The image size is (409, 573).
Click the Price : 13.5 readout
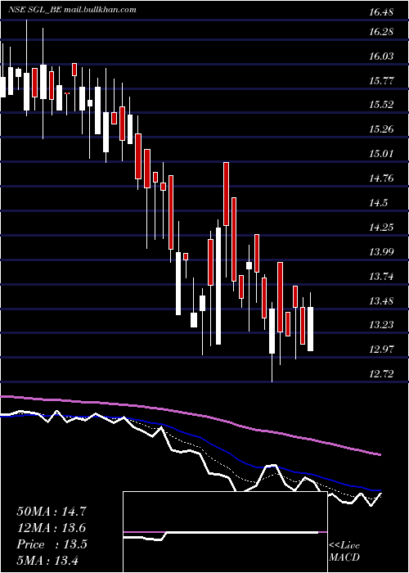(x=52, y=544)
